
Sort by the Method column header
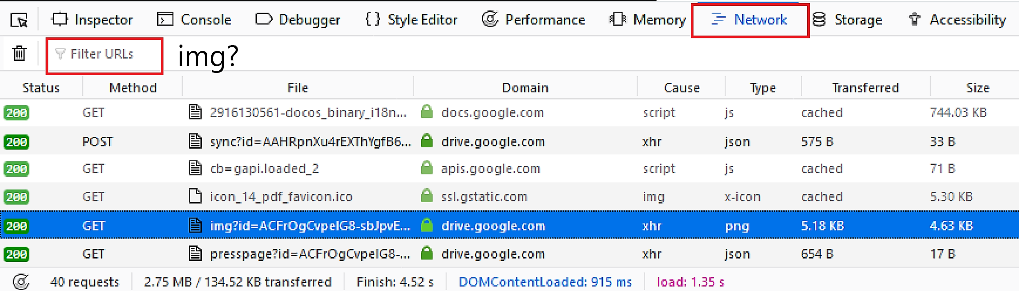pos(133,87)
